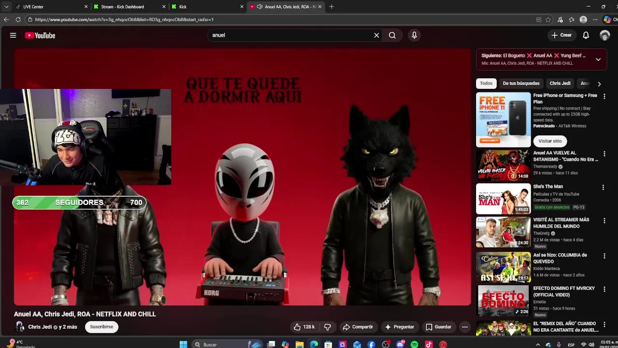Click the browser address bar URL
Image resolution: width=618 pixels, height=348 pixels.
124,20
